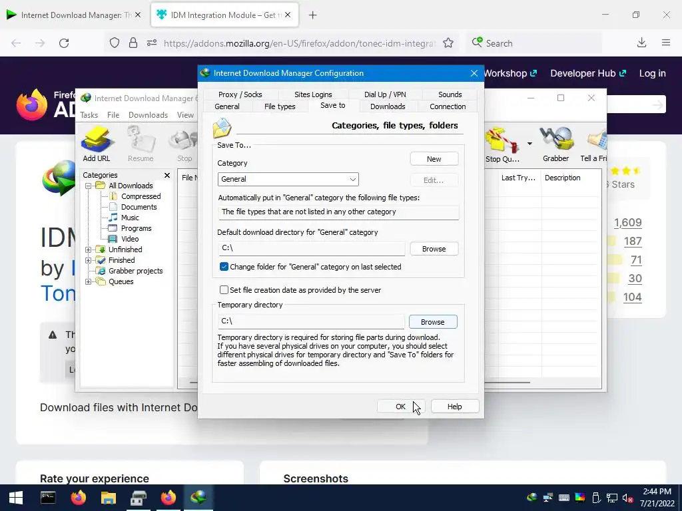Select Music category in IDM tree
682x511 pixels.
pyautogui.click(x=130, y=218)
